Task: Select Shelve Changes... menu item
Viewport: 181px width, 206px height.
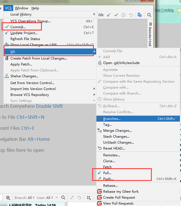Action: click(x=50, y=76)
